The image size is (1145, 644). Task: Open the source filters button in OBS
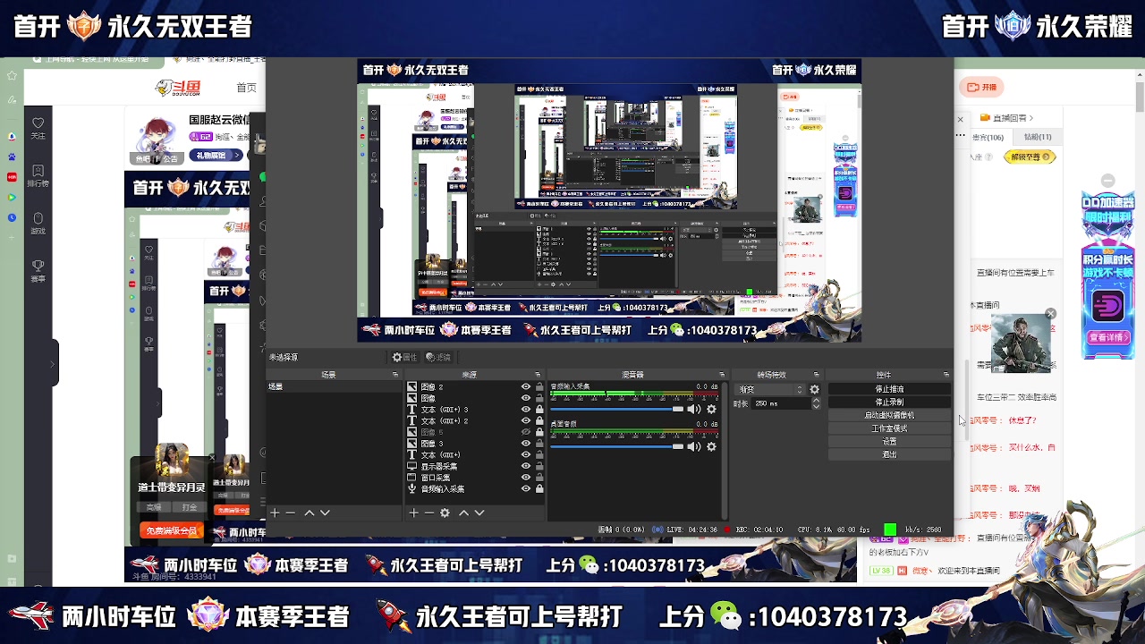coord(438,357)
